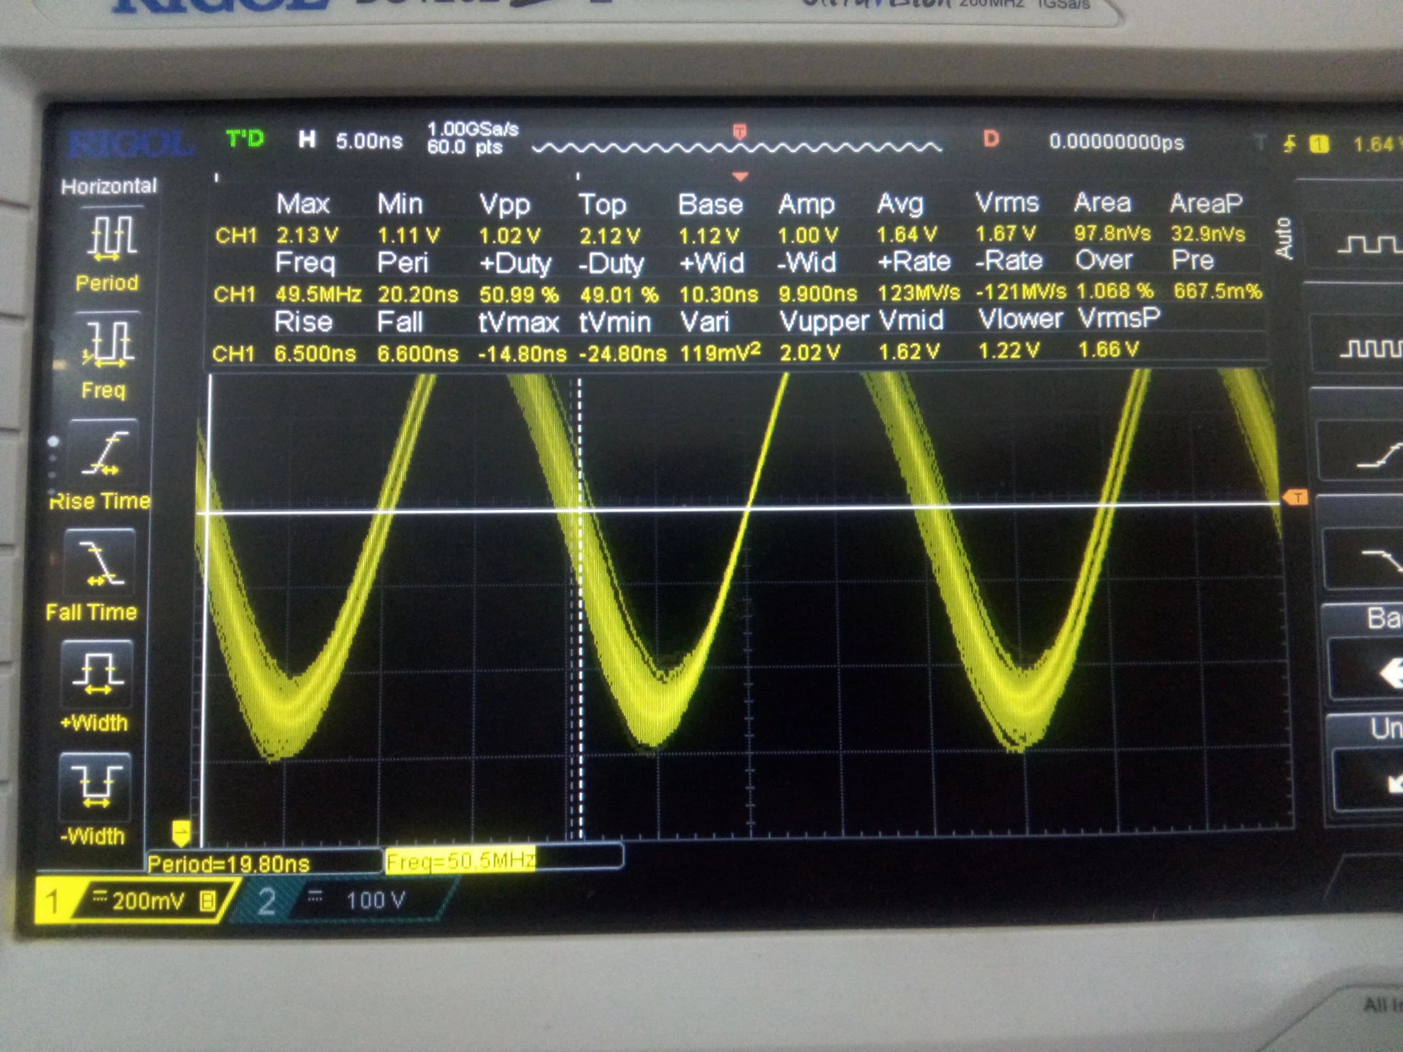
Task: Click the Peri value 20.20ns
Action: click(418, 294)
